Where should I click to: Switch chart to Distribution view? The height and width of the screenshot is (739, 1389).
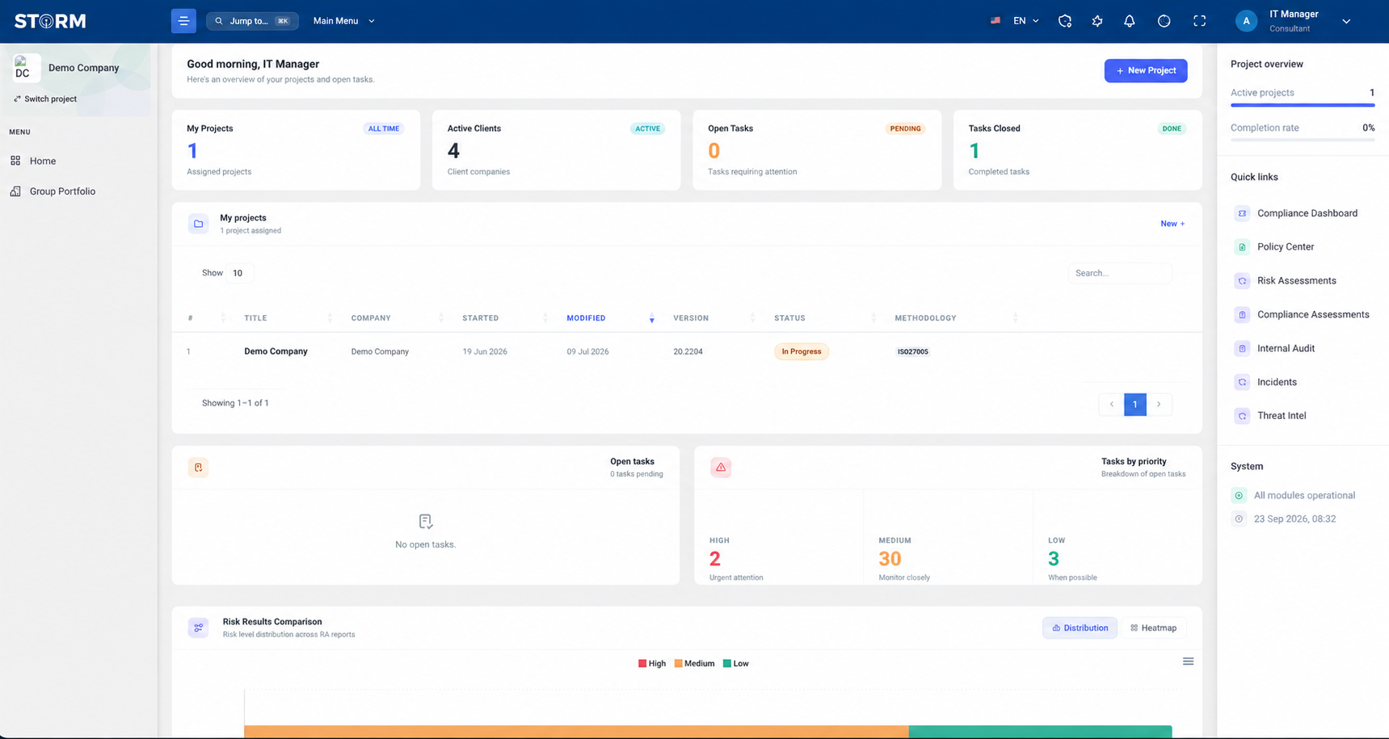(1080, 628)
